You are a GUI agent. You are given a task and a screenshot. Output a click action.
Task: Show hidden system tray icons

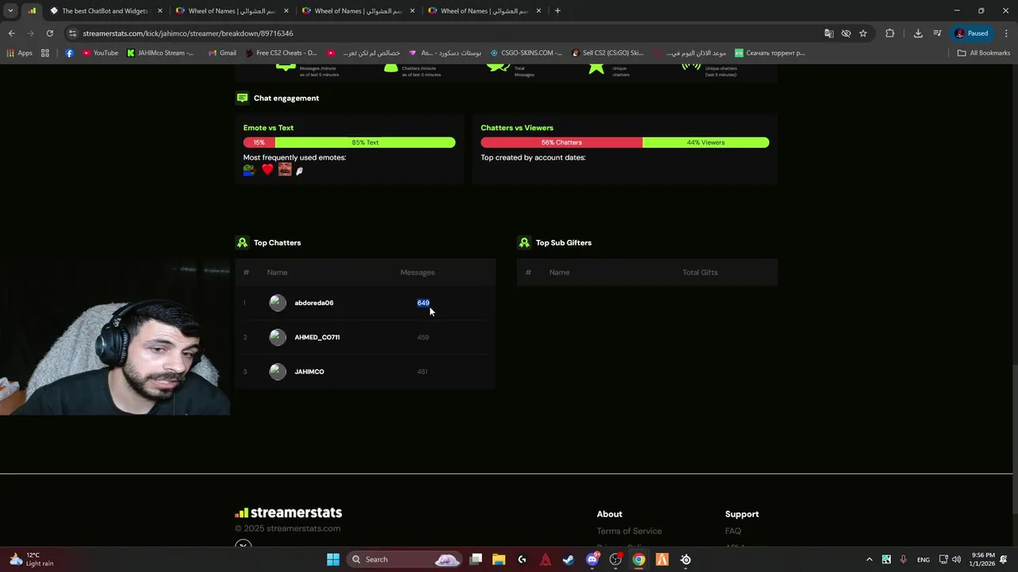(869, 559)
